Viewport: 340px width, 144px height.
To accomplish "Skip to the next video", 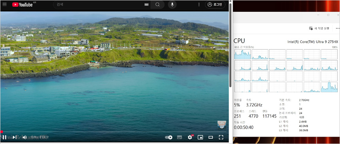I will [x=14, y=137].
